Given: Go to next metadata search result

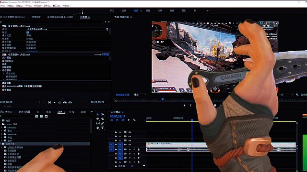Looking at the screenshot, I should 109,22.
